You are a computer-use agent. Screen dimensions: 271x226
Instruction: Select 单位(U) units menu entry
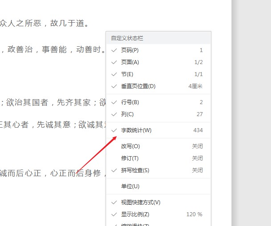[158, 186]
